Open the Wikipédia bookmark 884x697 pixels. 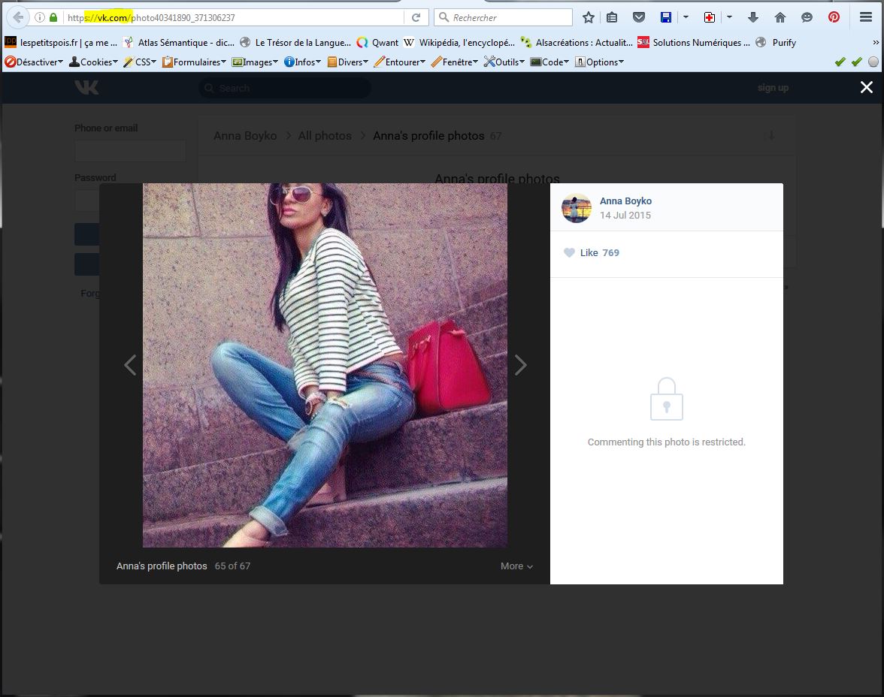tap(459, 43)
